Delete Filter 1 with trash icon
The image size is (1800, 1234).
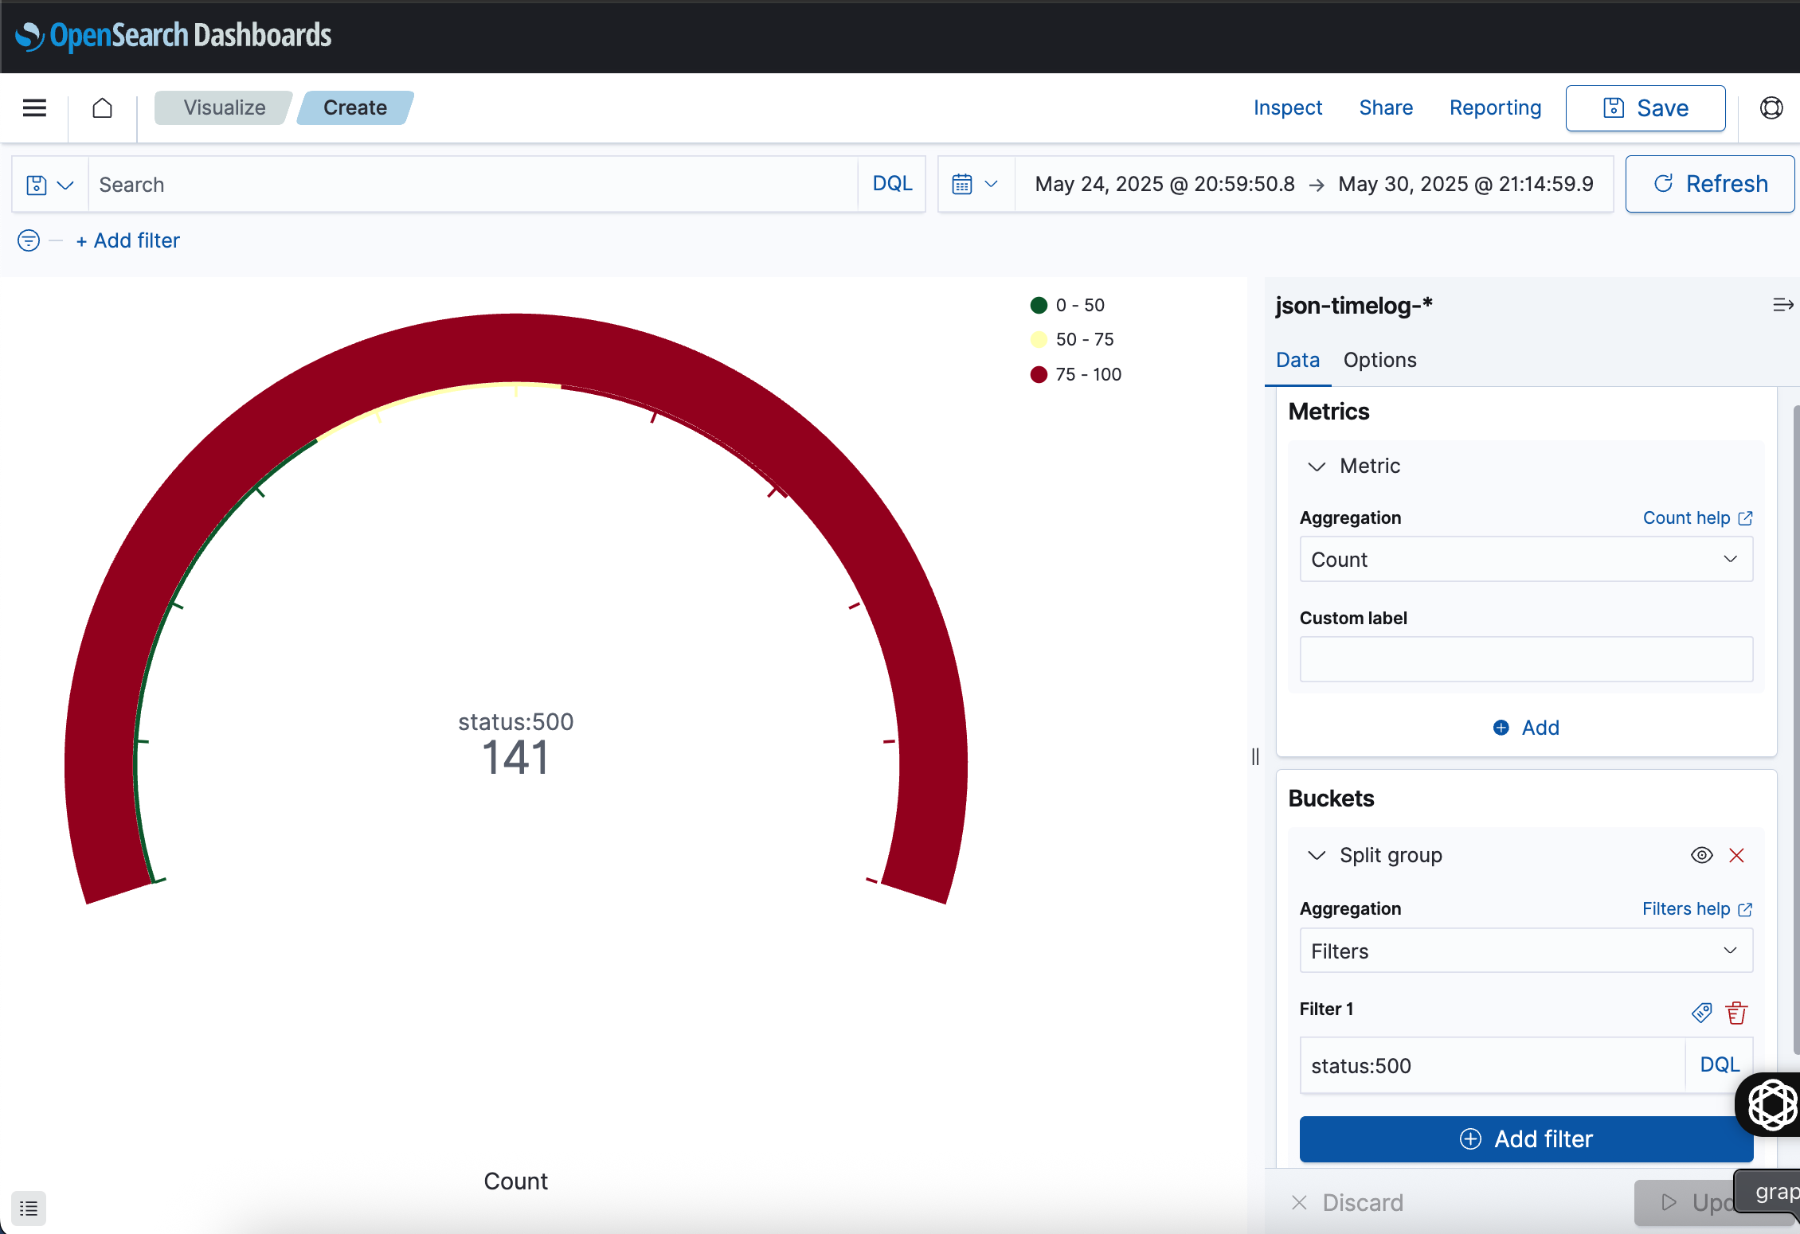coord(1736,1012)
